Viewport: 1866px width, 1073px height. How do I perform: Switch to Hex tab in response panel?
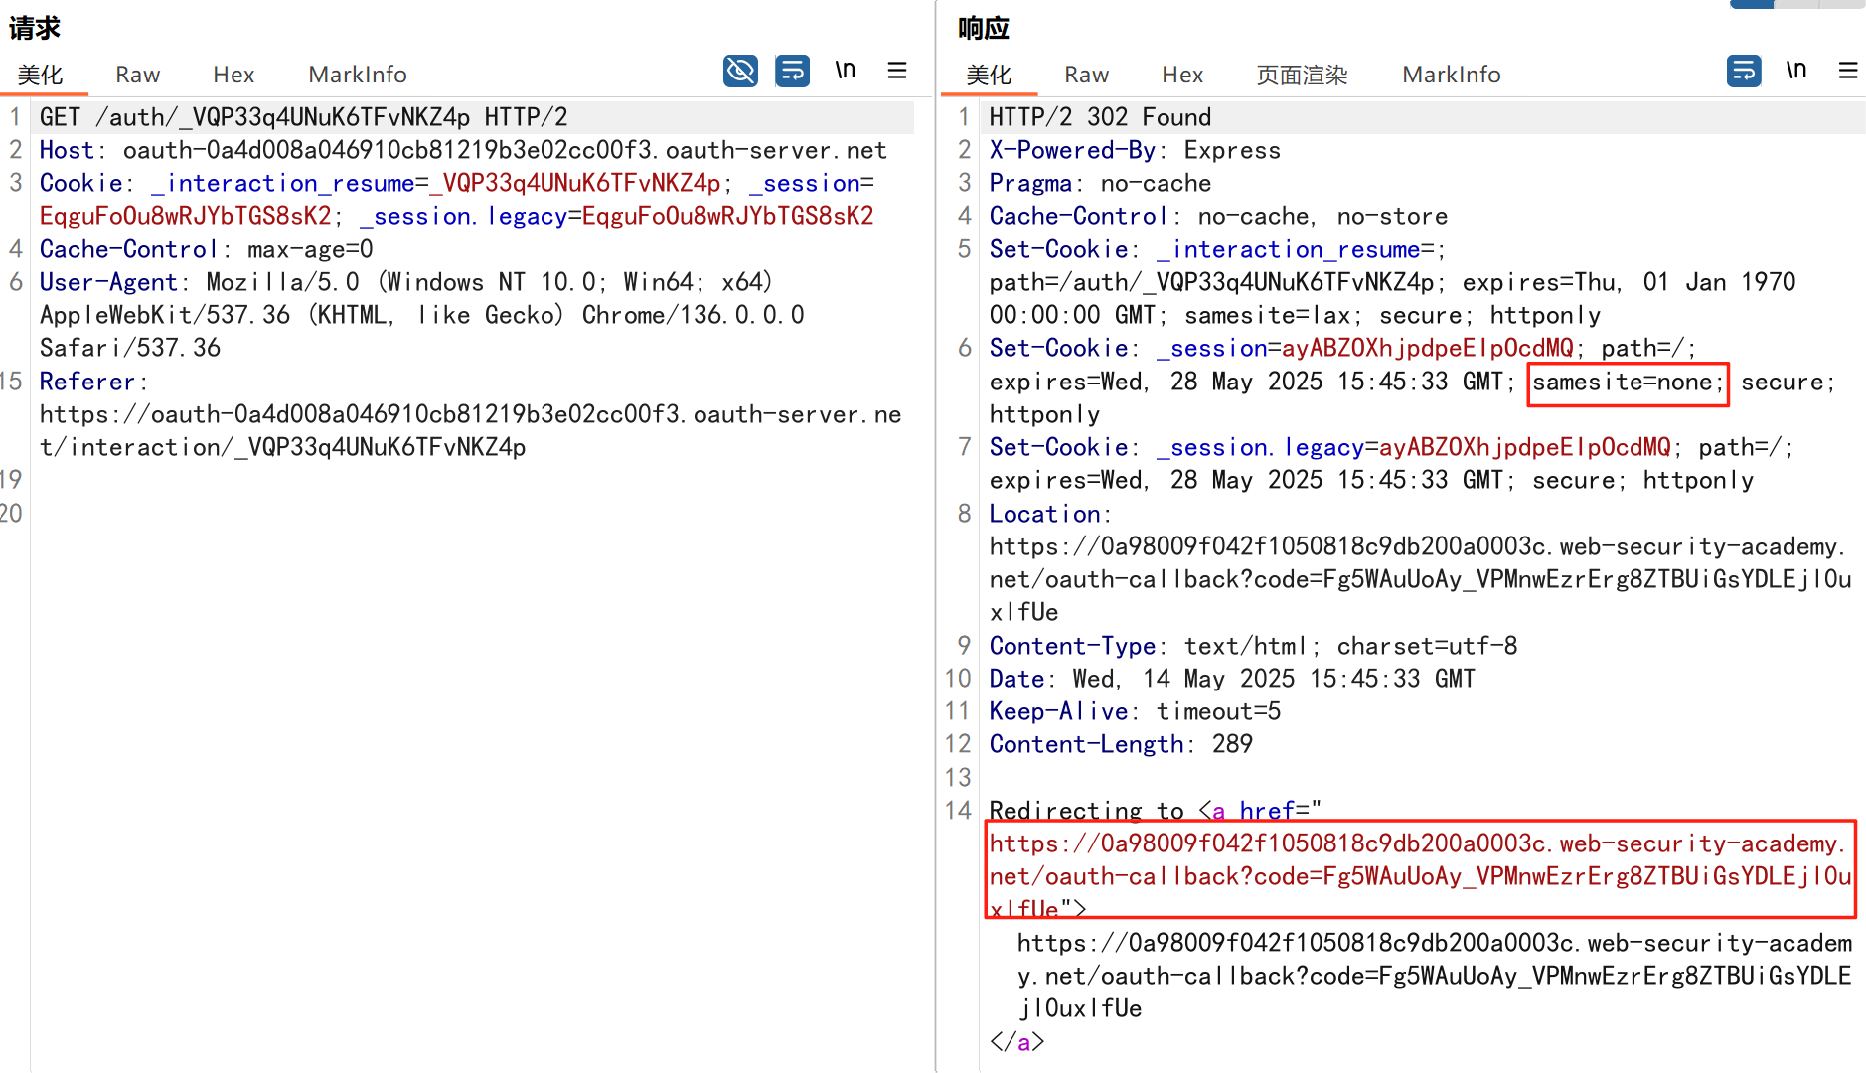(x=1182, y=75)
